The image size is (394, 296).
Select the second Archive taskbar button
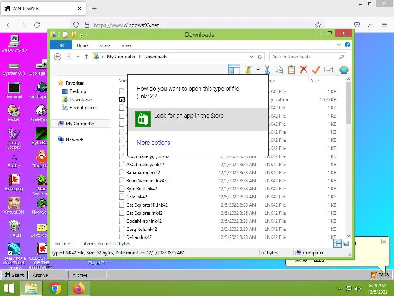coord(87,275)
